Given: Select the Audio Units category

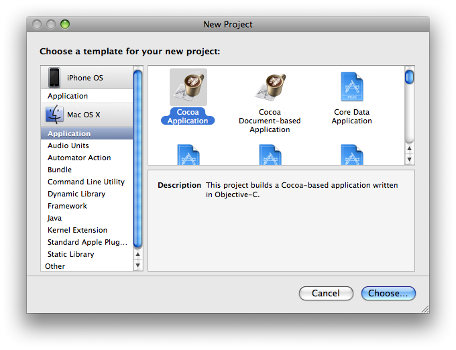Looking at the screenshot, I should pos(87,145).
